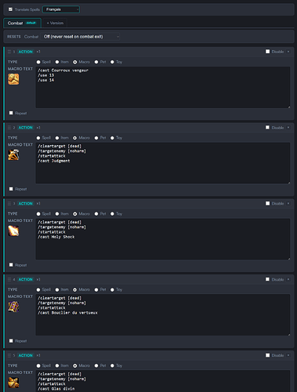Select Item type for action 3

coord(57,214)
